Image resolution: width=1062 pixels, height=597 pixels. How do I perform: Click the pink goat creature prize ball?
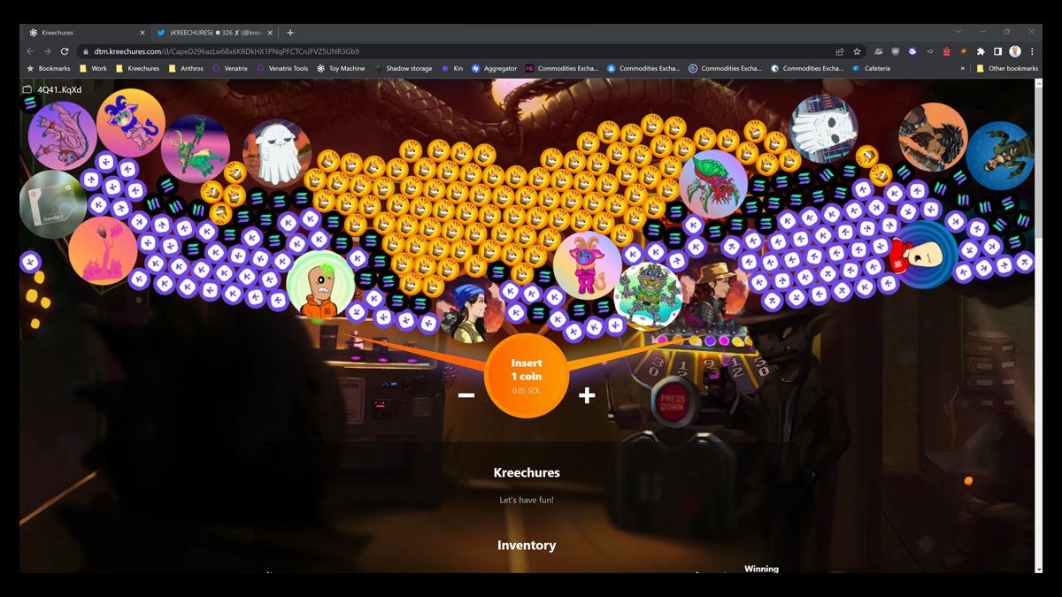588,265
